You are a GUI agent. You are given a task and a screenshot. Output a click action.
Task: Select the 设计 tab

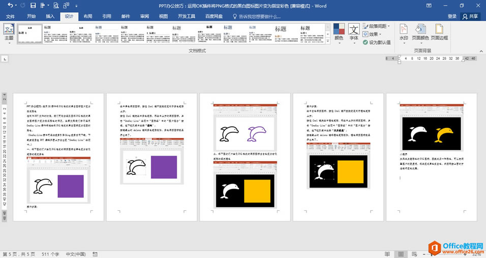click(69, 16)
